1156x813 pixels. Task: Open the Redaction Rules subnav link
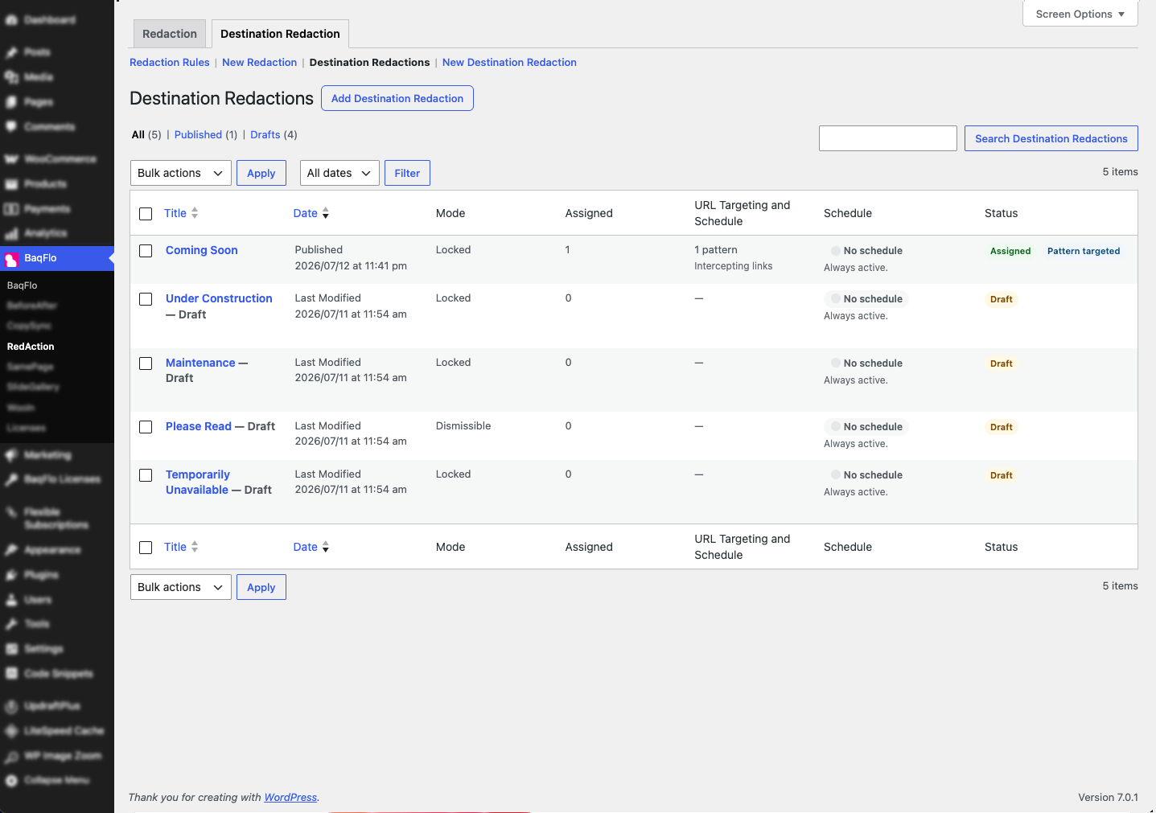tap(170, 62)
